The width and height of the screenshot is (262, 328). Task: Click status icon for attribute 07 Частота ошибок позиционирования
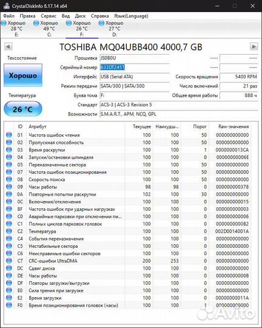[x=9, y=172]
